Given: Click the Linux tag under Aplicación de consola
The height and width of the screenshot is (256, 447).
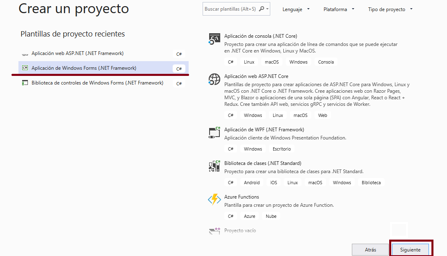Looking at the screenshot, I should (x=249, y=62).
